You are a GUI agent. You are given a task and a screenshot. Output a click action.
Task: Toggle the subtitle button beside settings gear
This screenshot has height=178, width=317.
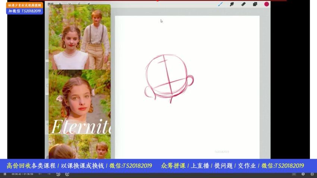[294, 174]
